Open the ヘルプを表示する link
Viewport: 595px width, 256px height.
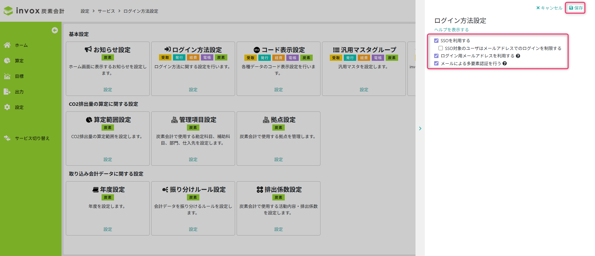click(452, 30)
